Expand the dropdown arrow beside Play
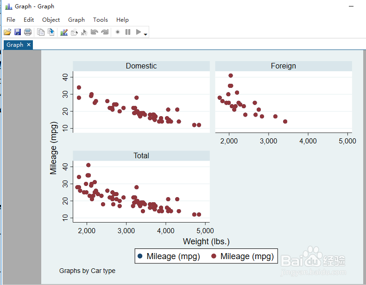 click(x=146, y=34)
